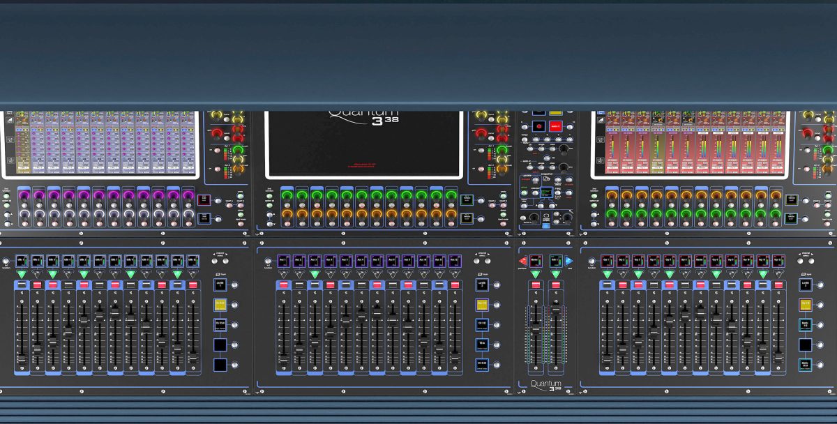
Task: Toggle red mute on second channel of left bank
Action: coord(37,285)
